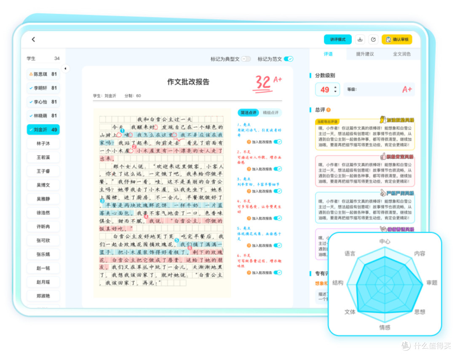Select student 王子睿 in the list
The image size is (455, 355).
(x=43, y=171)
